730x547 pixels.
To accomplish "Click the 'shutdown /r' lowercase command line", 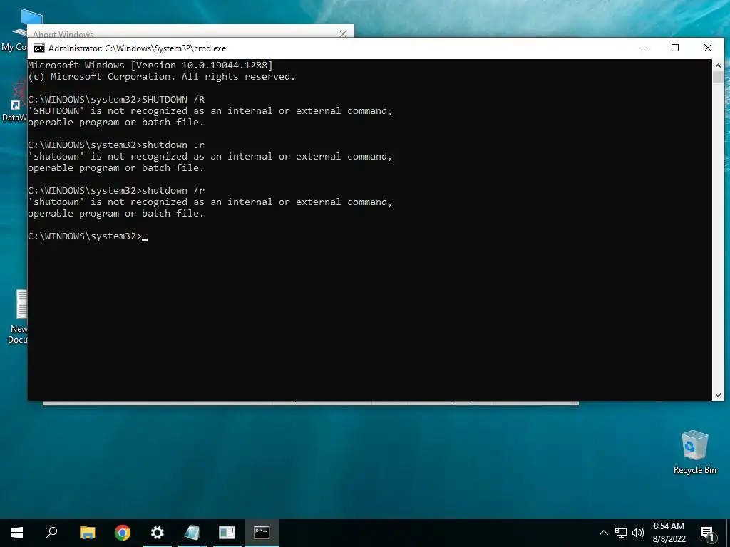I will [x=116, y=191].
